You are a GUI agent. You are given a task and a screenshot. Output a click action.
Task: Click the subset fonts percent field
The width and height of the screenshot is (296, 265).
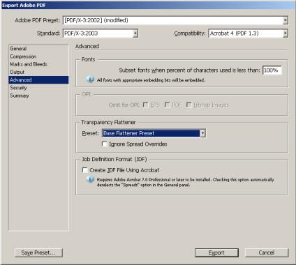(x=272, y=70)
